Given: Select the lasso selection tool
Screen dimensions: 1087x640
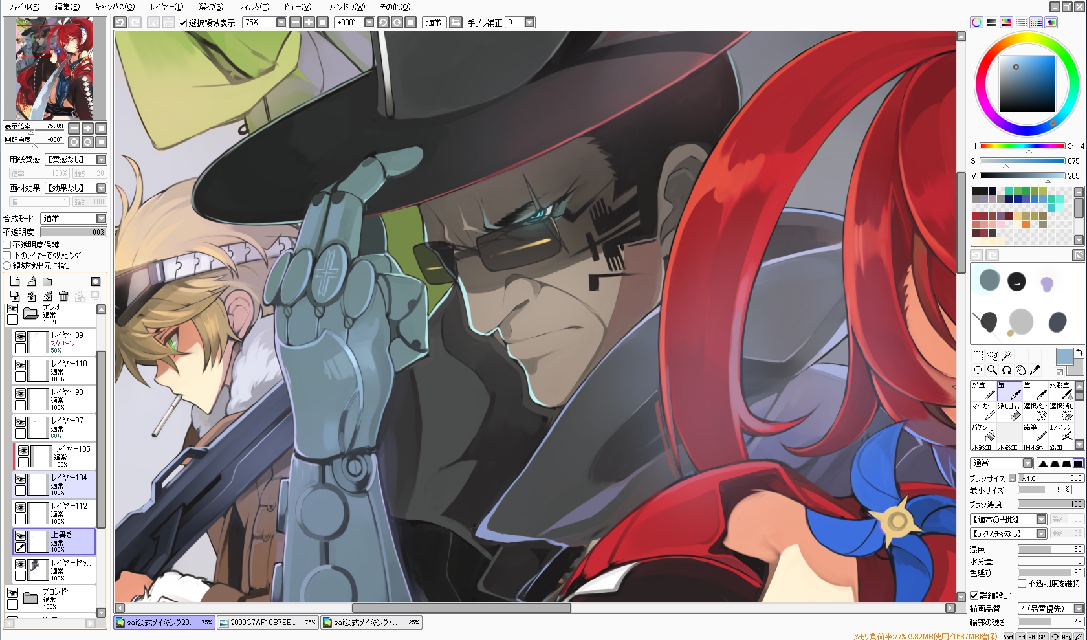Looking at the screenshot, I should (993, 356).
